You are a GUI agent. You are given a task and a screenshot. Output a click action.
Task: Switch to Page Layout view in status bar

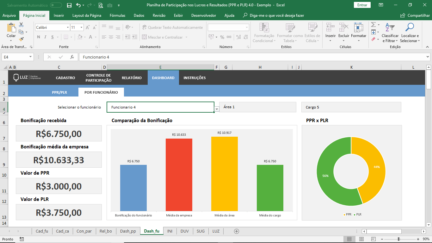[361, 239]
